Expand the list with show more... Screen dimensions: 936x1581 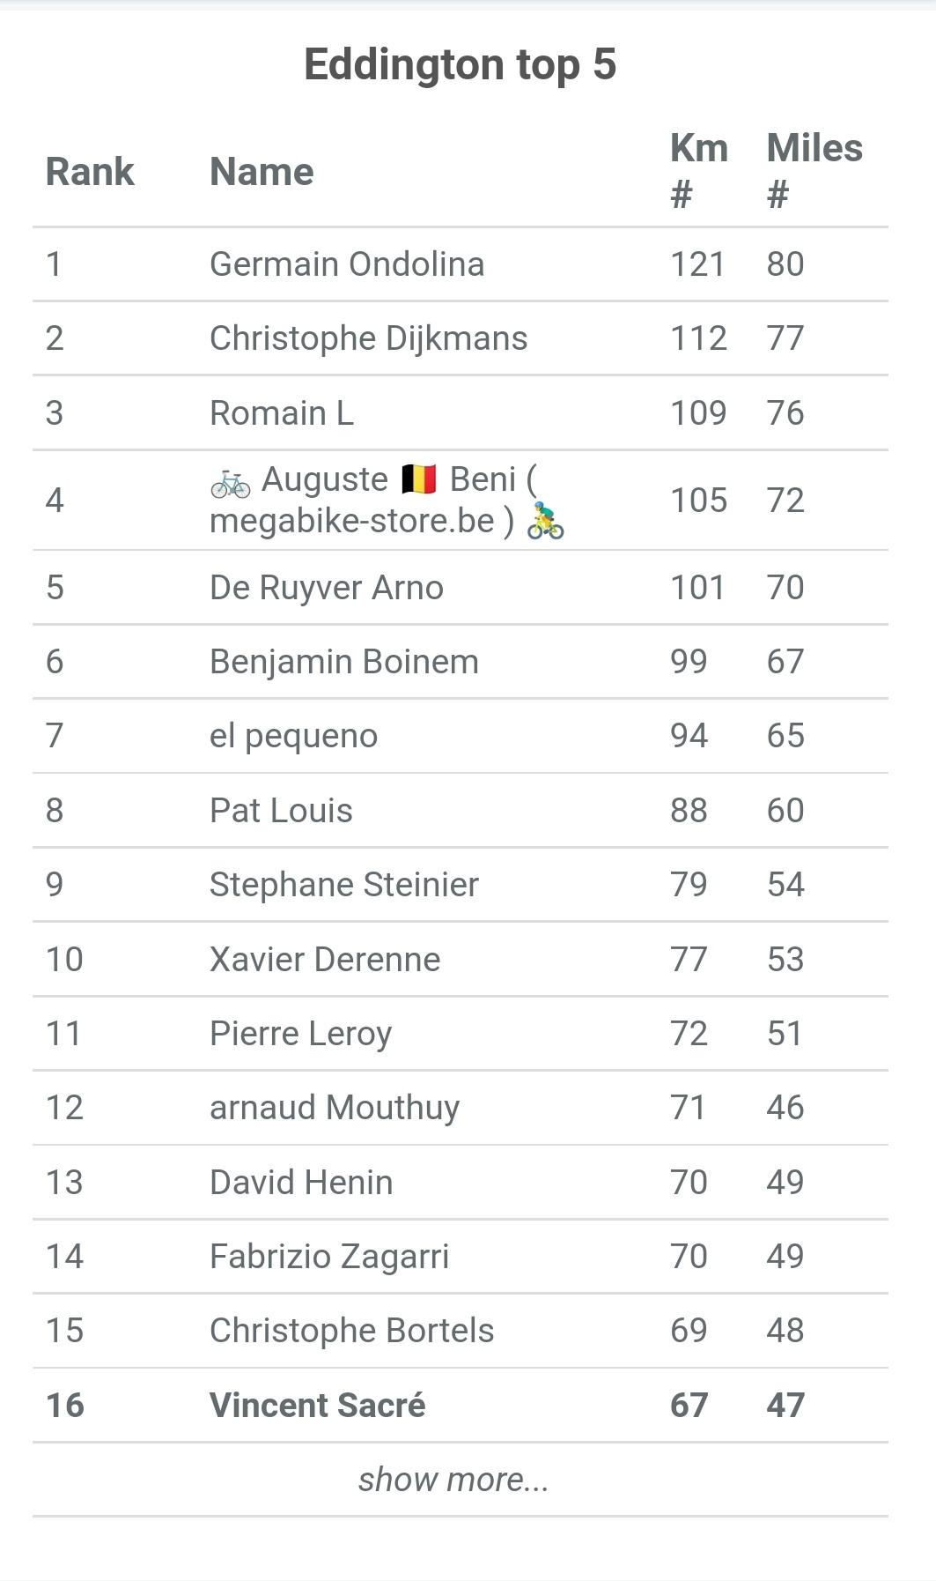click(453, 1480)
